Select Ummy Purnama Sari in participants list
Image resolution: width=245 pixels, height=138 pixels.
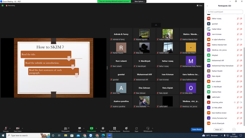pos(224,118)
